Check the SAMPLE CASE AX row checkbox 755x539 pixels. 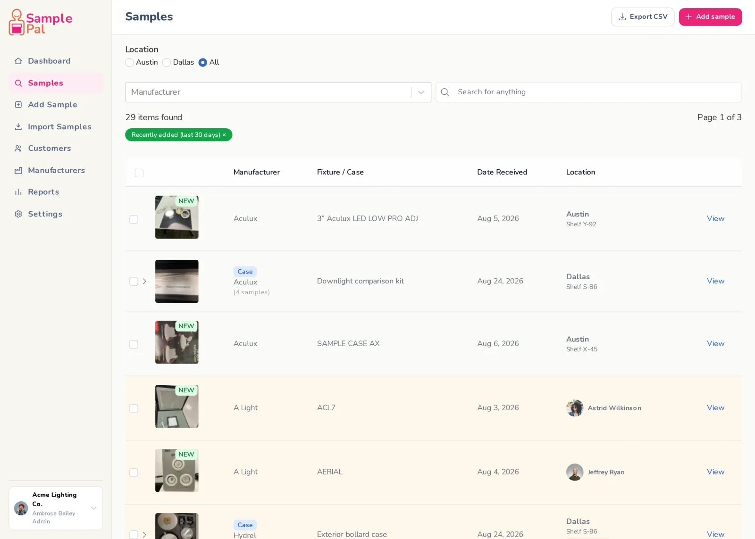tap(134, 344)
